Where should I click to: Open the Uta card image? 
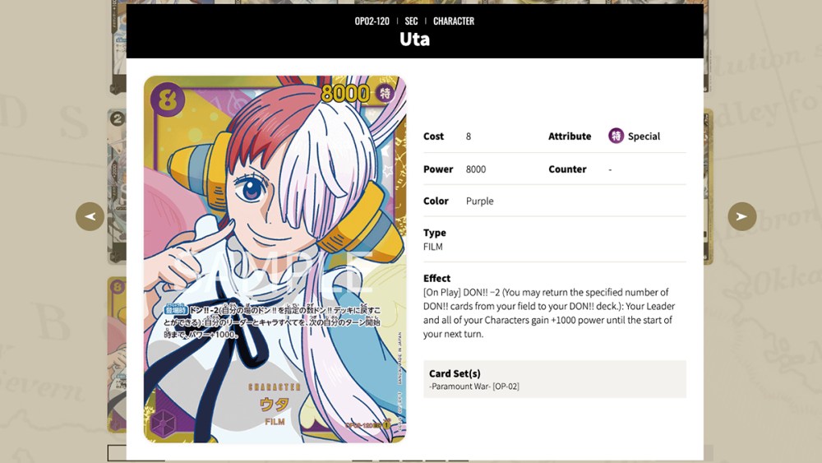tap(275, 260)
